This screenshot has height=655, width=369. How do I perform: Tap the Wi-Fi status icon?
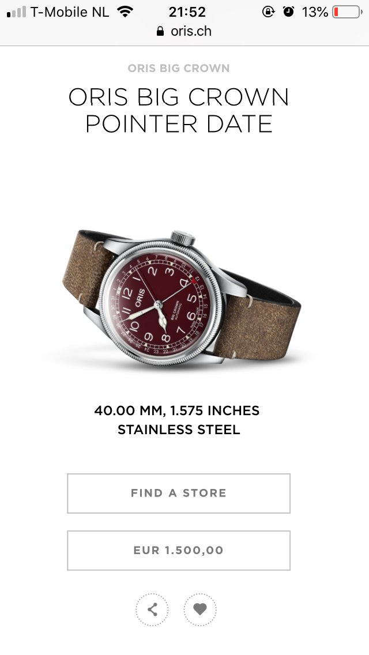click(x=125, y=12)
